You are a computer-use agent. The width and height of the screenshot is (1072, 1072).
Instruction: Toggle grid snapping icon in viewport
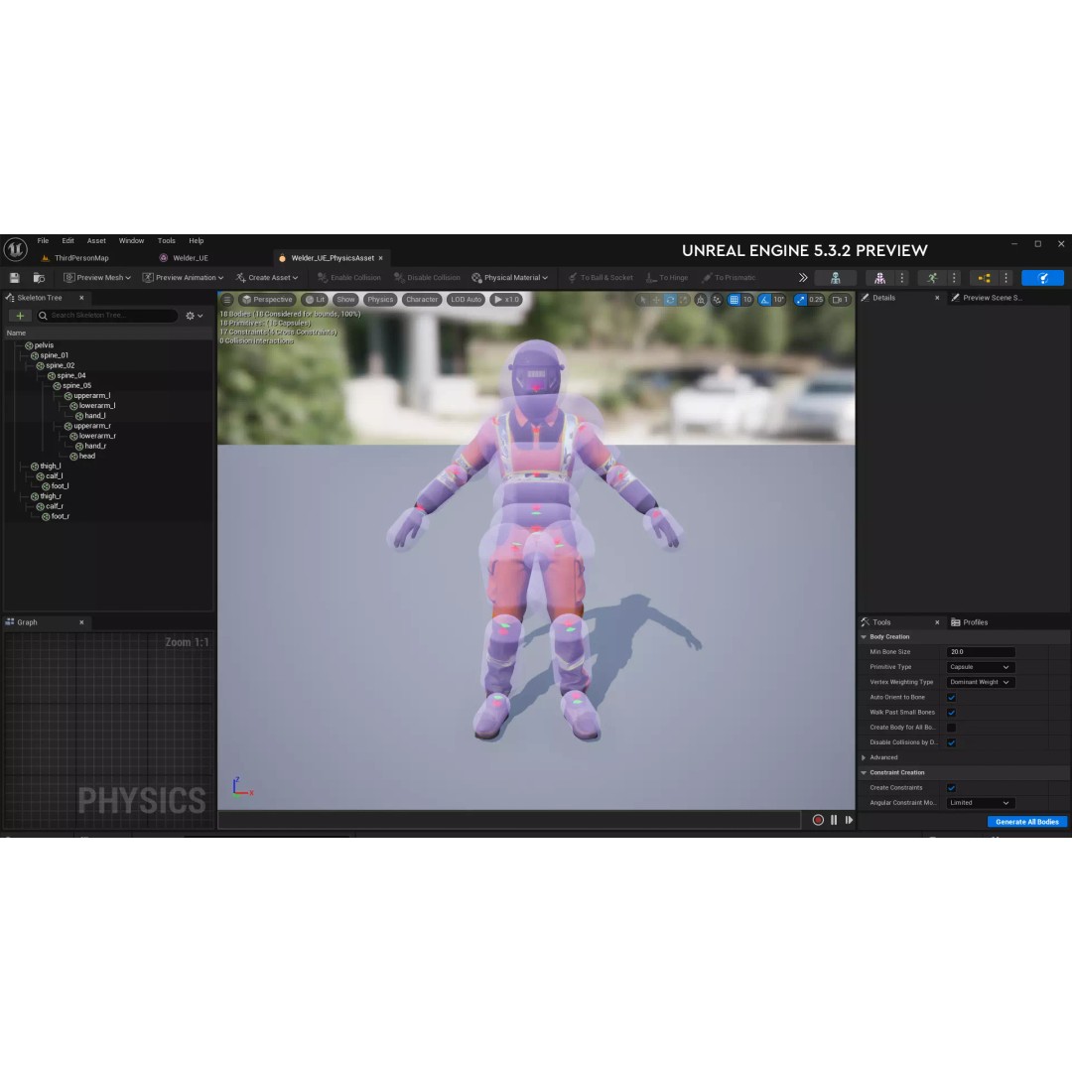734,300
